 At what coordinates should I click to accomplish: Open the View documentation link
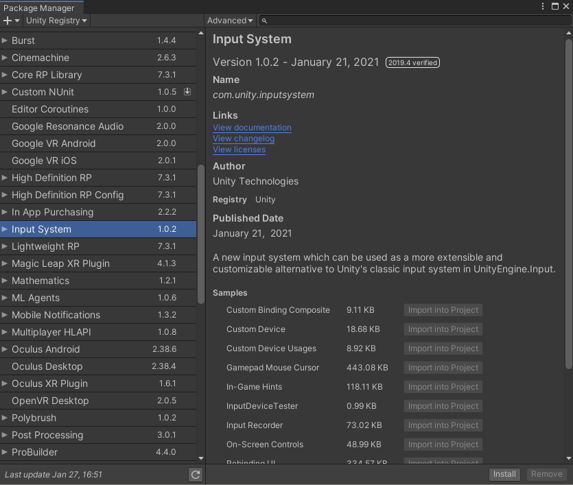tap(252, 128)
